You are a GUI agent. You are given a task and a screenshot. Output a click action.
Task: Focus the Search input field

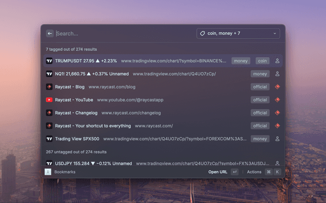pos(122,33)
